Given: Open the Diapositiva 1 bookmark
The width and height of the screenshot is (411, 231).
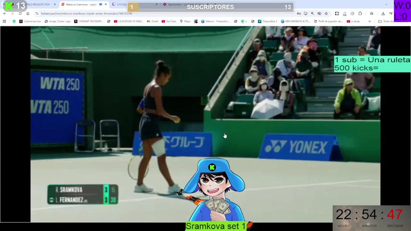Looking at the screenshot, I should click(267, 21).
